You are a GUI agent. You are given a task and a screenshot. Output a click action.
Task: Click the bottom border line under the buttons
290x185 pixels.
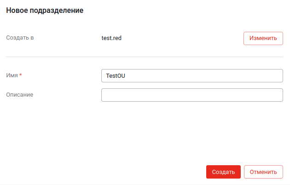145,184
